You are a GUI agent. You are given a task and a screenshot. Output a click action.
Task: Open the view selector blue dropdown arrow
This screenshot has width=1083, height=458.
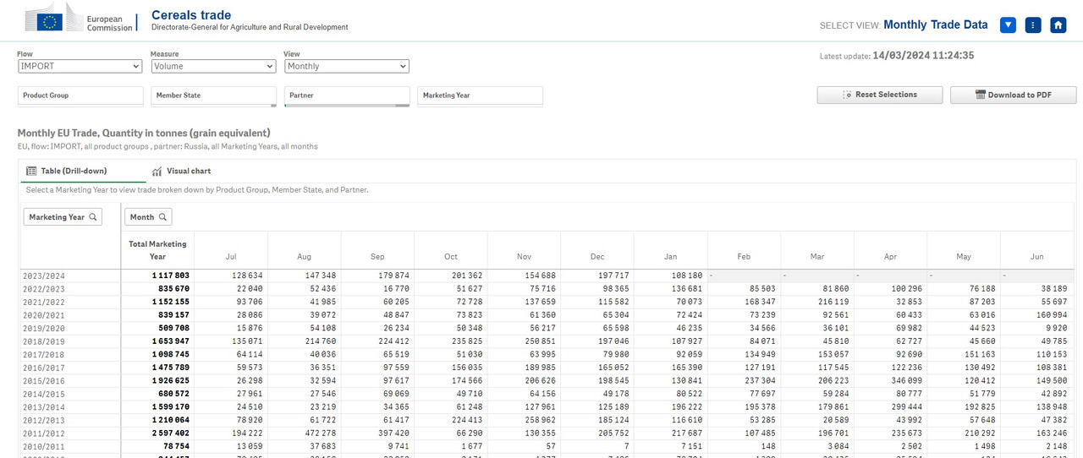pyautogui.click(x=1008, y=25)
